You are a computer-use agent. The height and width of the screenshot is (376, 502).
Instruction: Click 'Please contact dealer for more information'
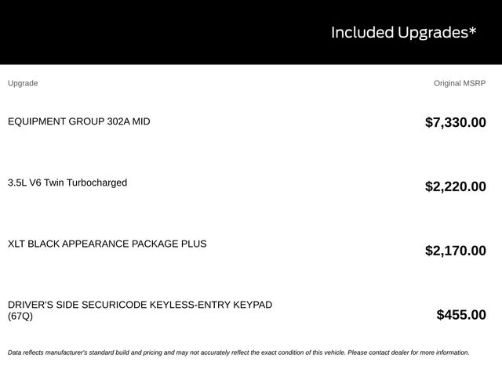408,352
